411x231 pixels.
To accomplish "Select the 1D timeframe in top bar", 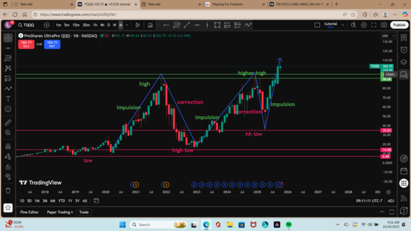I will pos(109,25).
